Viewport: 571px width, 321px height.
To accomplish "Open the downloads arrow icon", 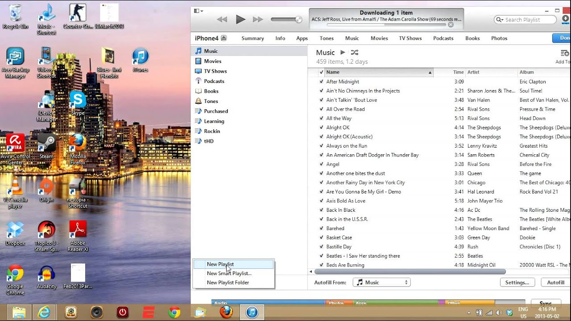I will click(x=566, y=20).
